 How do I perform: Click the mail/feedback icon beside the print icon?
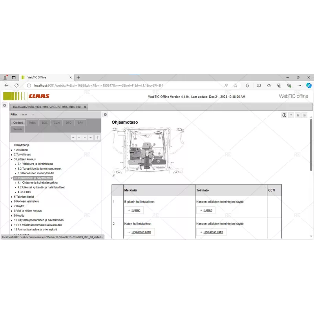point(304,115)
